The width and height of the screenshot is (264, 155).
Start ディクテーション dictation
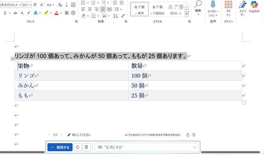click(213, 9)
